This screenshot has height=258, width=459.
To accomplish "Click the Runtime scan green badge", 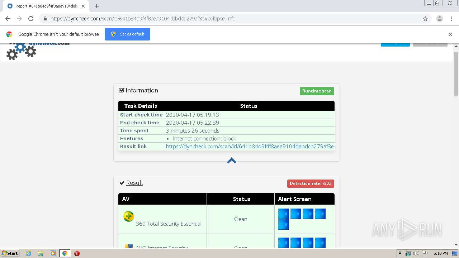I will click(x=317, y=91).
